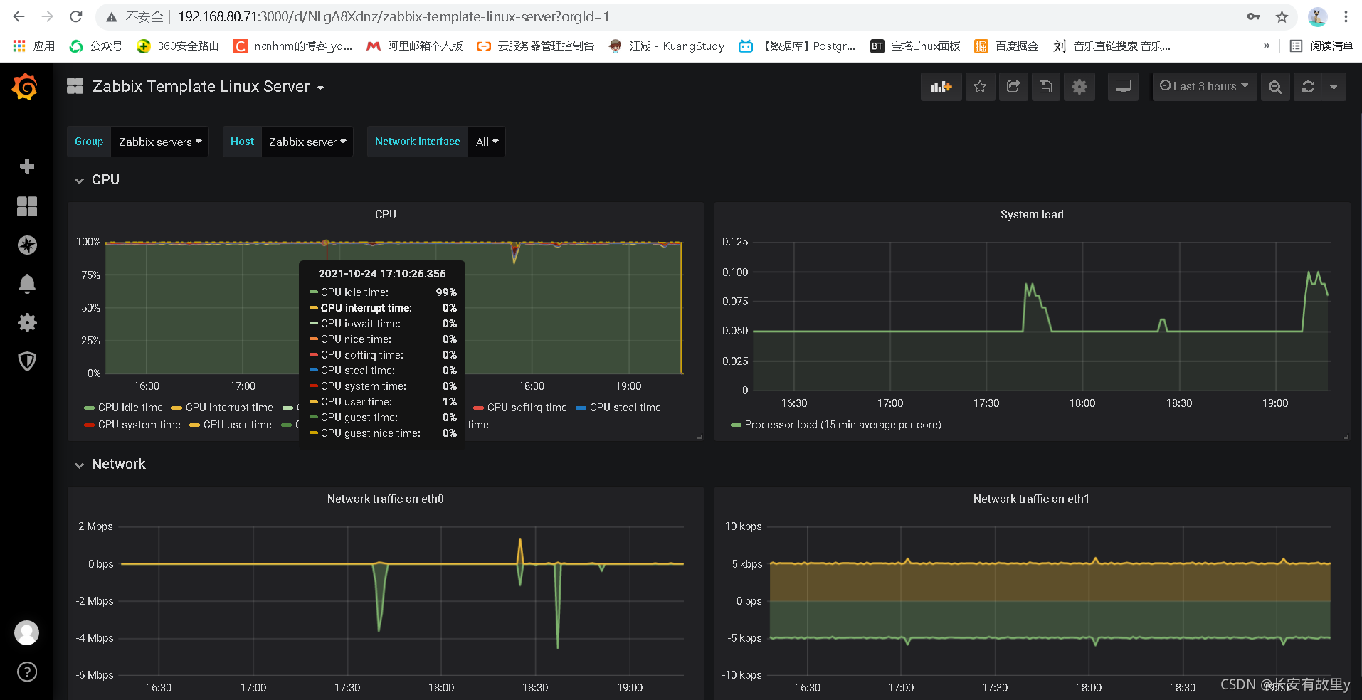Click the browser address bar URL
The width and height of the screenshot is (1362, 700).
pyautogui.click(x=393, y=16)
